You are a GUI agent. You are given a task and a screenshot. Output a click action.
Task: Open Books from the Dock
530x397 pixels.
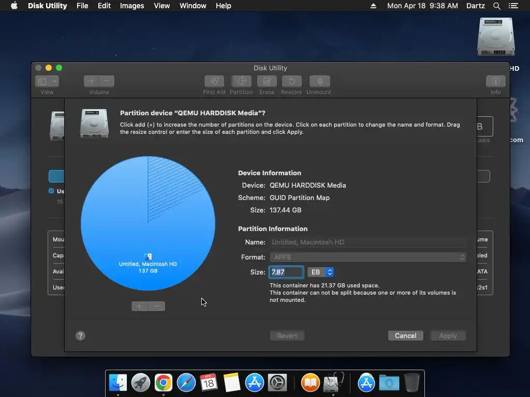(310, 383)
